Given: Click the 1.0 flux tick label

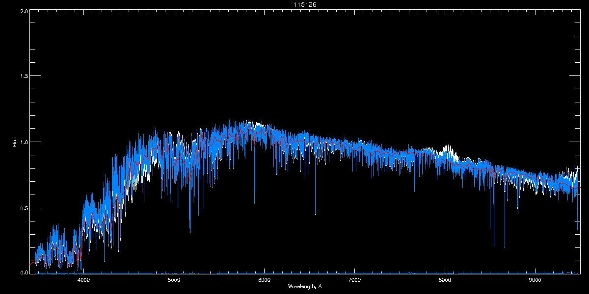Looking at the screenshot, I should point(23,142).
